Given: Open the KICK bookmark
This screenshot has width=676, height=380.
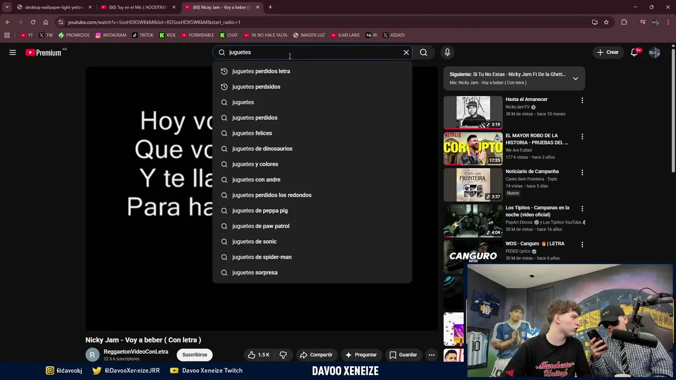Looking at the screenshot, I should [167, 35].
